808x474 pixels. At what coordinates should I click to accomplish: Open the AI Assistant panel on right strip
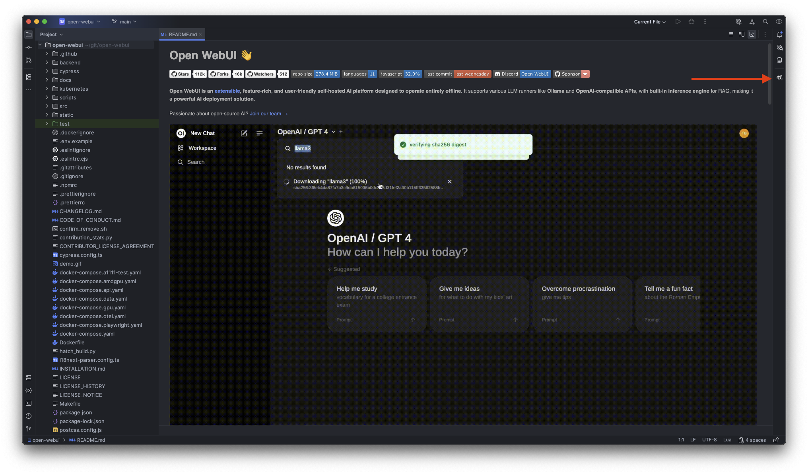(x=779, y=47)
